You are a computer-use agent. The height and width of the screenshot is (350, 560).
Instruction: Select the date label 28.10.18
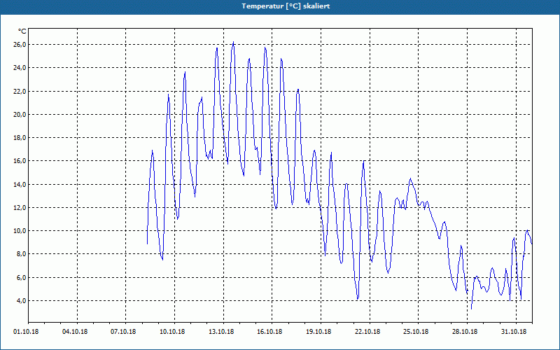click(x=465, y=332)
